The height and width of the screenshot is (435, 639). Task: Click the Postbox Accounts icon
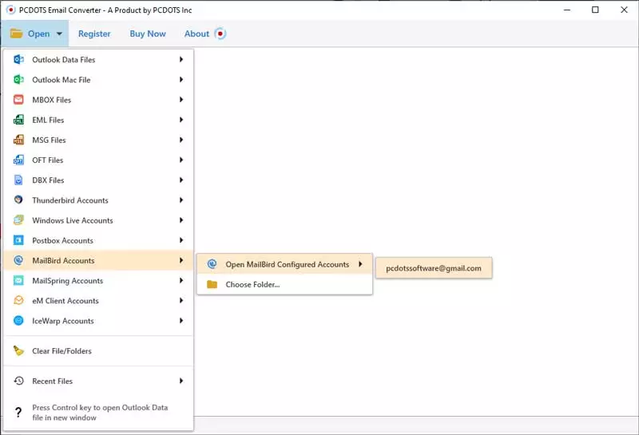coord(18,240)
